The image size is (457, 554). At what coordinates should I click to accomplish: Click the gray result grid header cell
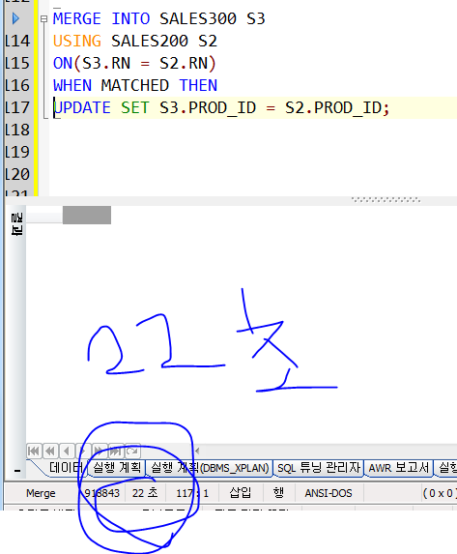87,216
